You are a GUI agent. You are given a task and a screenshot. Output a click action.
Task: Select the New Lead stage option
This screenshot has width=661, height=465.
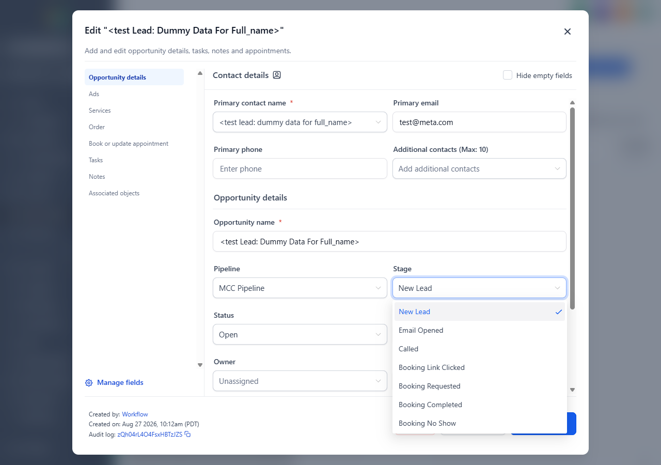480,312
